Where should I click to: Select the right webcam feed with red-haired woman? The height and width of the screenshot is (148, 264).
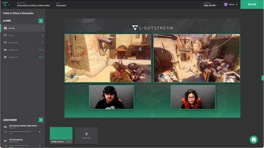click(x=193, y=97)
